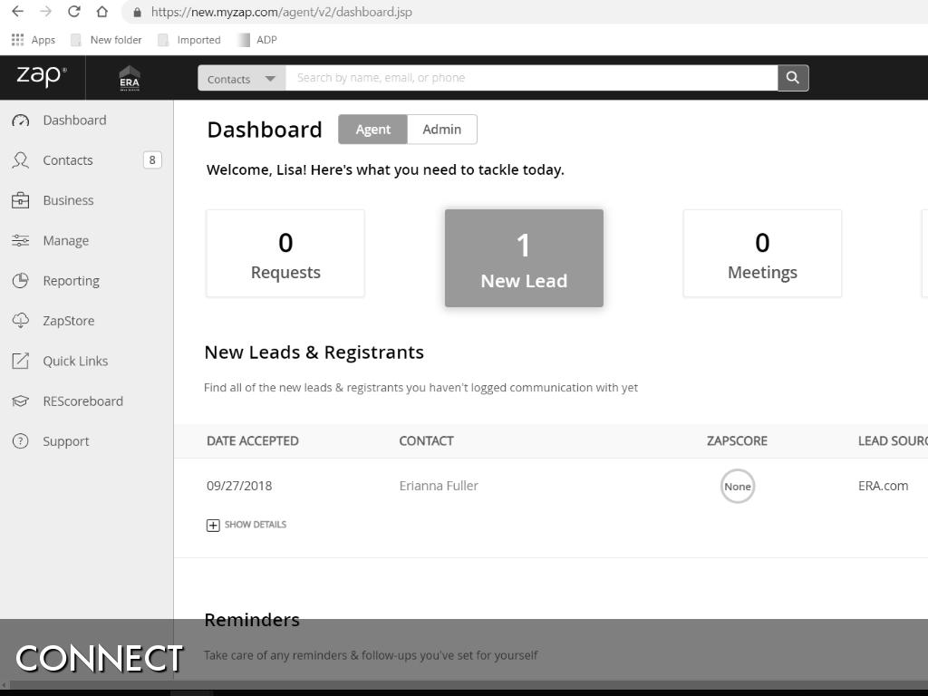Switch to the Admin dashboard view

441,130
